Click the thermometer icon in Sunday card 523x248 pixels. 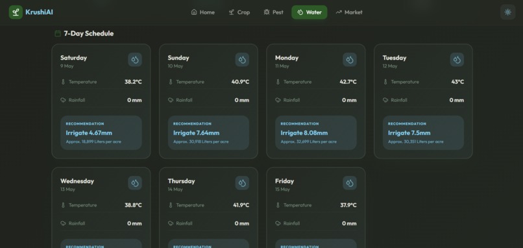click(171, 82)
